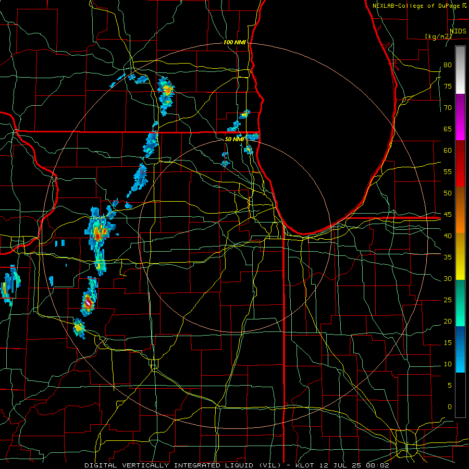Select the 10 value on the scale
Viewport: 469px width, 469px height.
click(448, 364)
